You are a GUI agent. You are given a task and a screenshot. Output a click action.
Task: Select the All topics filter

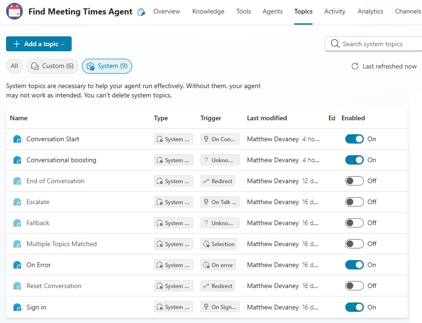pos(14,66)
